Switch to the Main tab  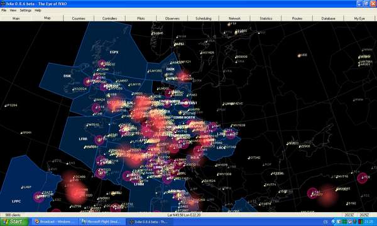[16, 18]
